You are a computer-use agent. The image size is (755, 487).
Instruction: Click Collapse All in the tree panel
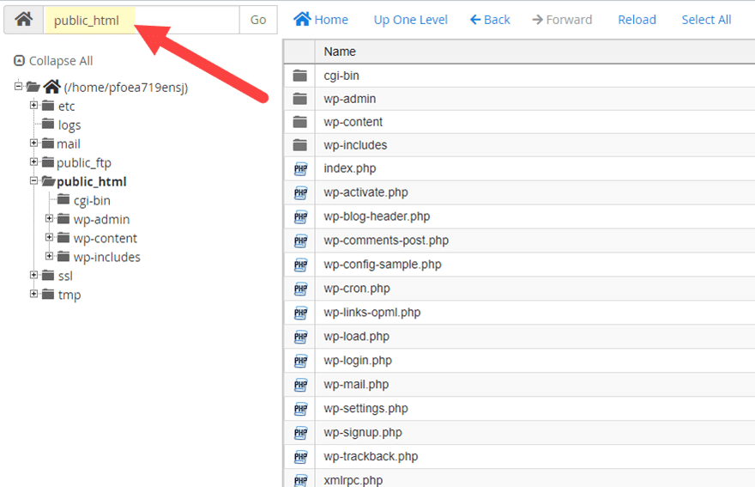click(53, 61)
